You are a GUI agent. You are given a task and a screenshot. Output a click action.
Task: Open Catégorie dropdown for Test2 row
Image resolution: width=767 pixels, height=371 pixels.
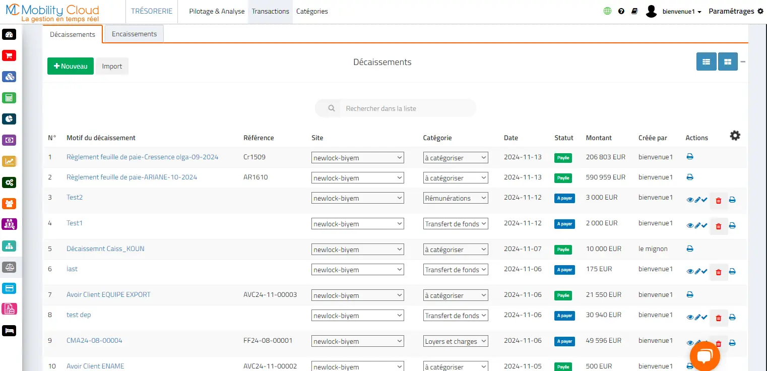pyautogui.click(x=456, y=198)
